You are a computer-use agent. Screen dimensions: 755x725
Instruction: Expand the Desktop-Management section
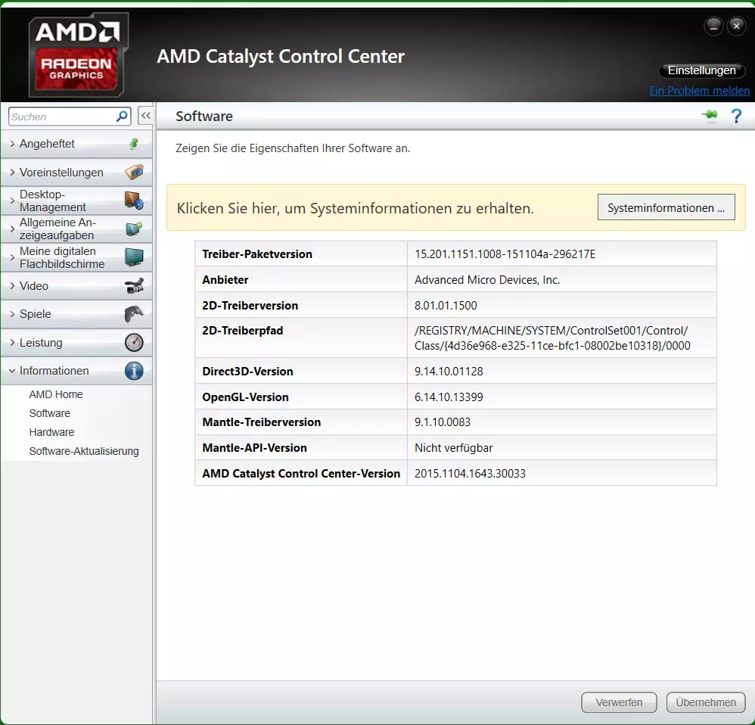click(76, 201)
